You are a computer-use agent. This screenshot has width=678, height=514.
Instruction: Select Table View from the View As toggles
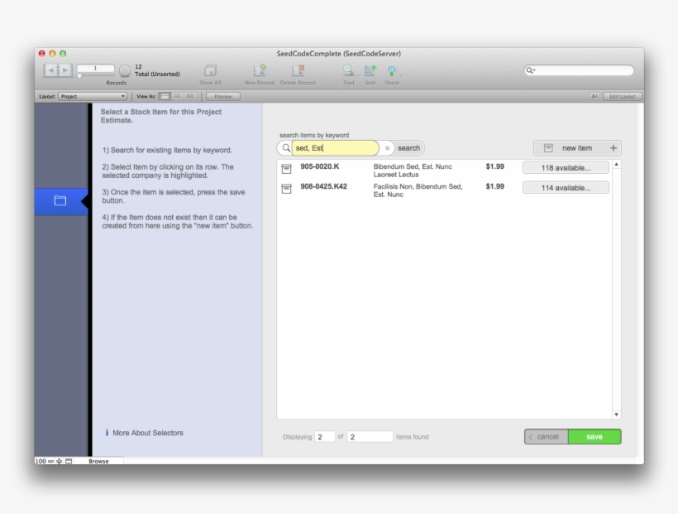[x=189, y=96]
